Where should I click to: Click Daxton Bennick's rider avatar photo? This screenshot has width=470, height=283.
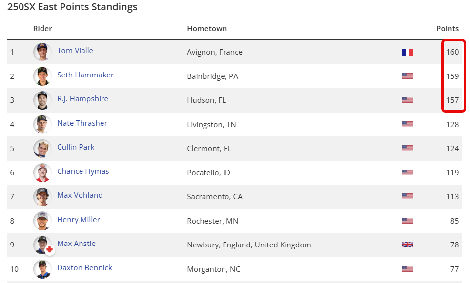[x=42, y=269]
